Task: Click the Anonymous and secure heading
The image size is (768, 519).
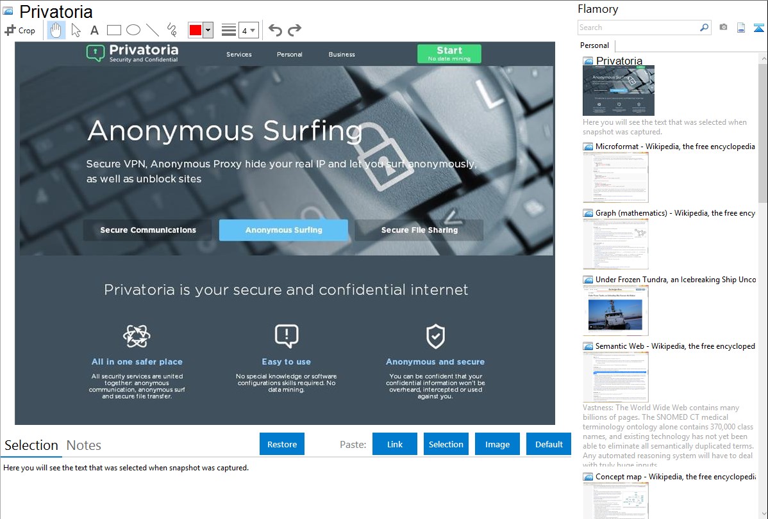Action: pyautogui.click(x=435, y=362)
